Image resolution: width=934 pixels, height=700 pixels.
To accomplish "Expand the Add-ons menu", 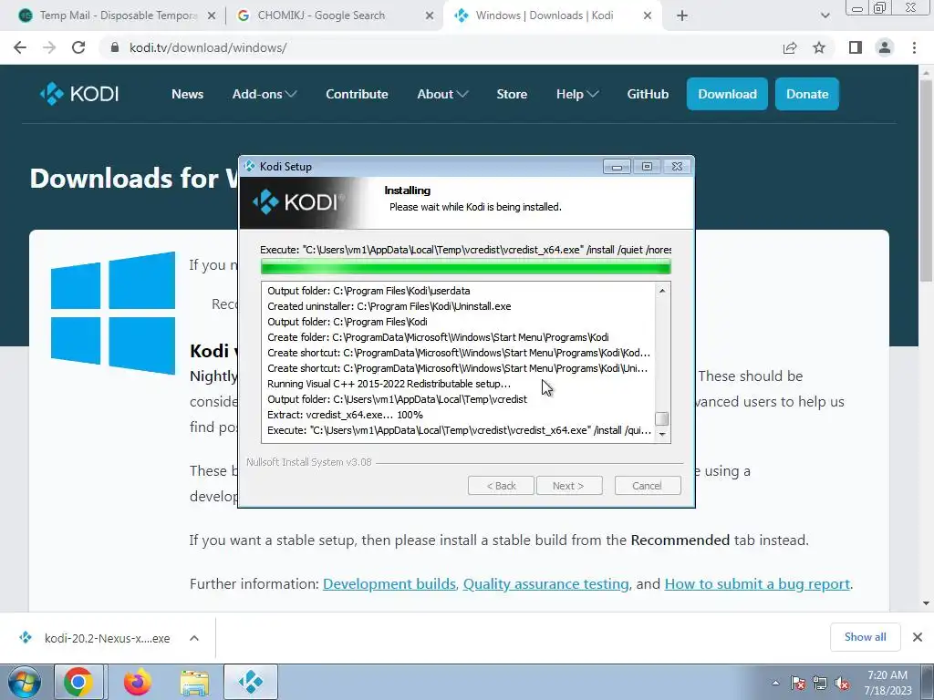I will click(264, 94).
